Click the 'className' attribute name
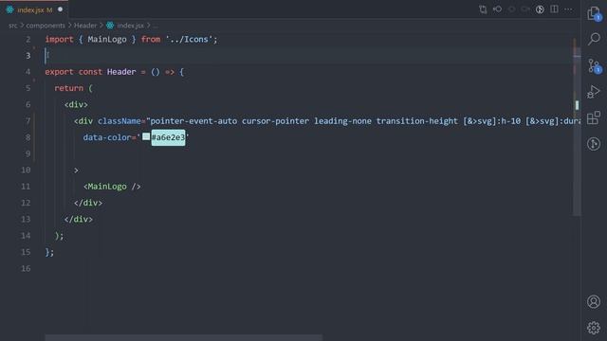 [120, 121]
